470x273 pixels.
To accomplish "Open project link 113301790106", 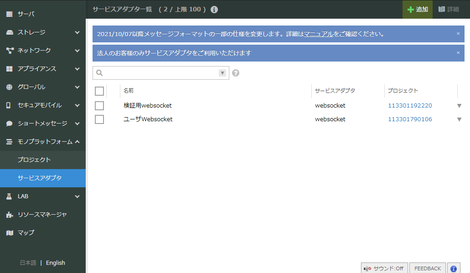I will [x=410, y=119].
